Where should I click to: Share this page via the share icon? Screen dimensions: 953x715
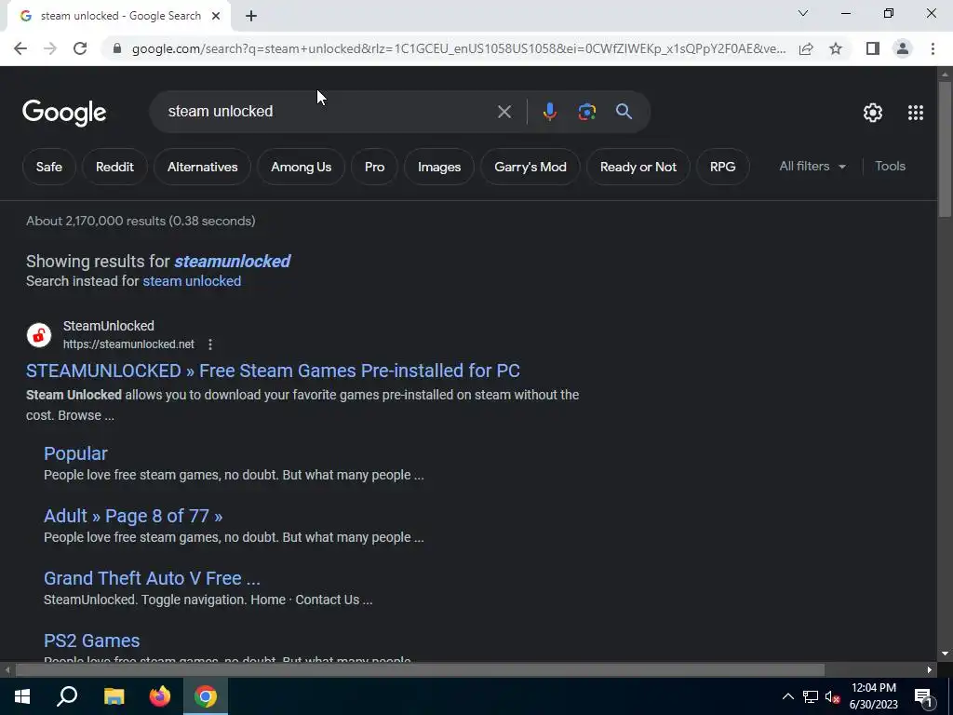[x=806, y=48]
